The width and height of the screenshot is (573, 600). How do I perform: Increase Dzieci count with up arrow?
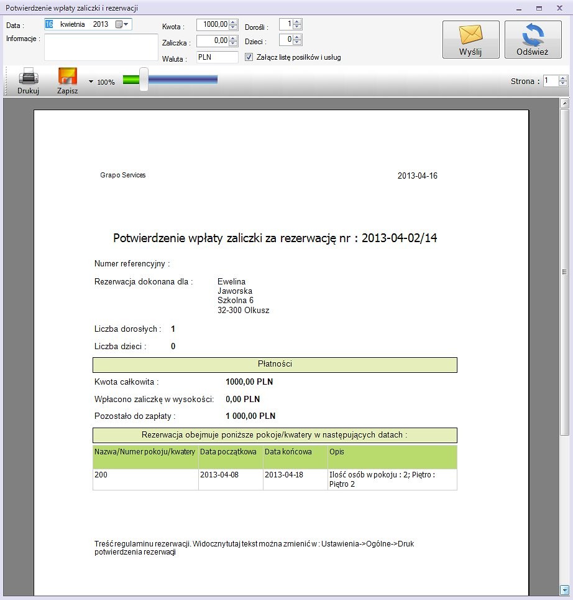pos(297,37)
